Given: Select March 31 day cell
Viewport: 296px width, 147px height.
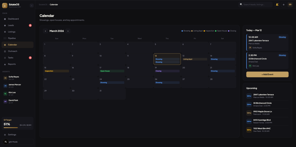Looking at the screenshot, I should [x=112, y=94].
